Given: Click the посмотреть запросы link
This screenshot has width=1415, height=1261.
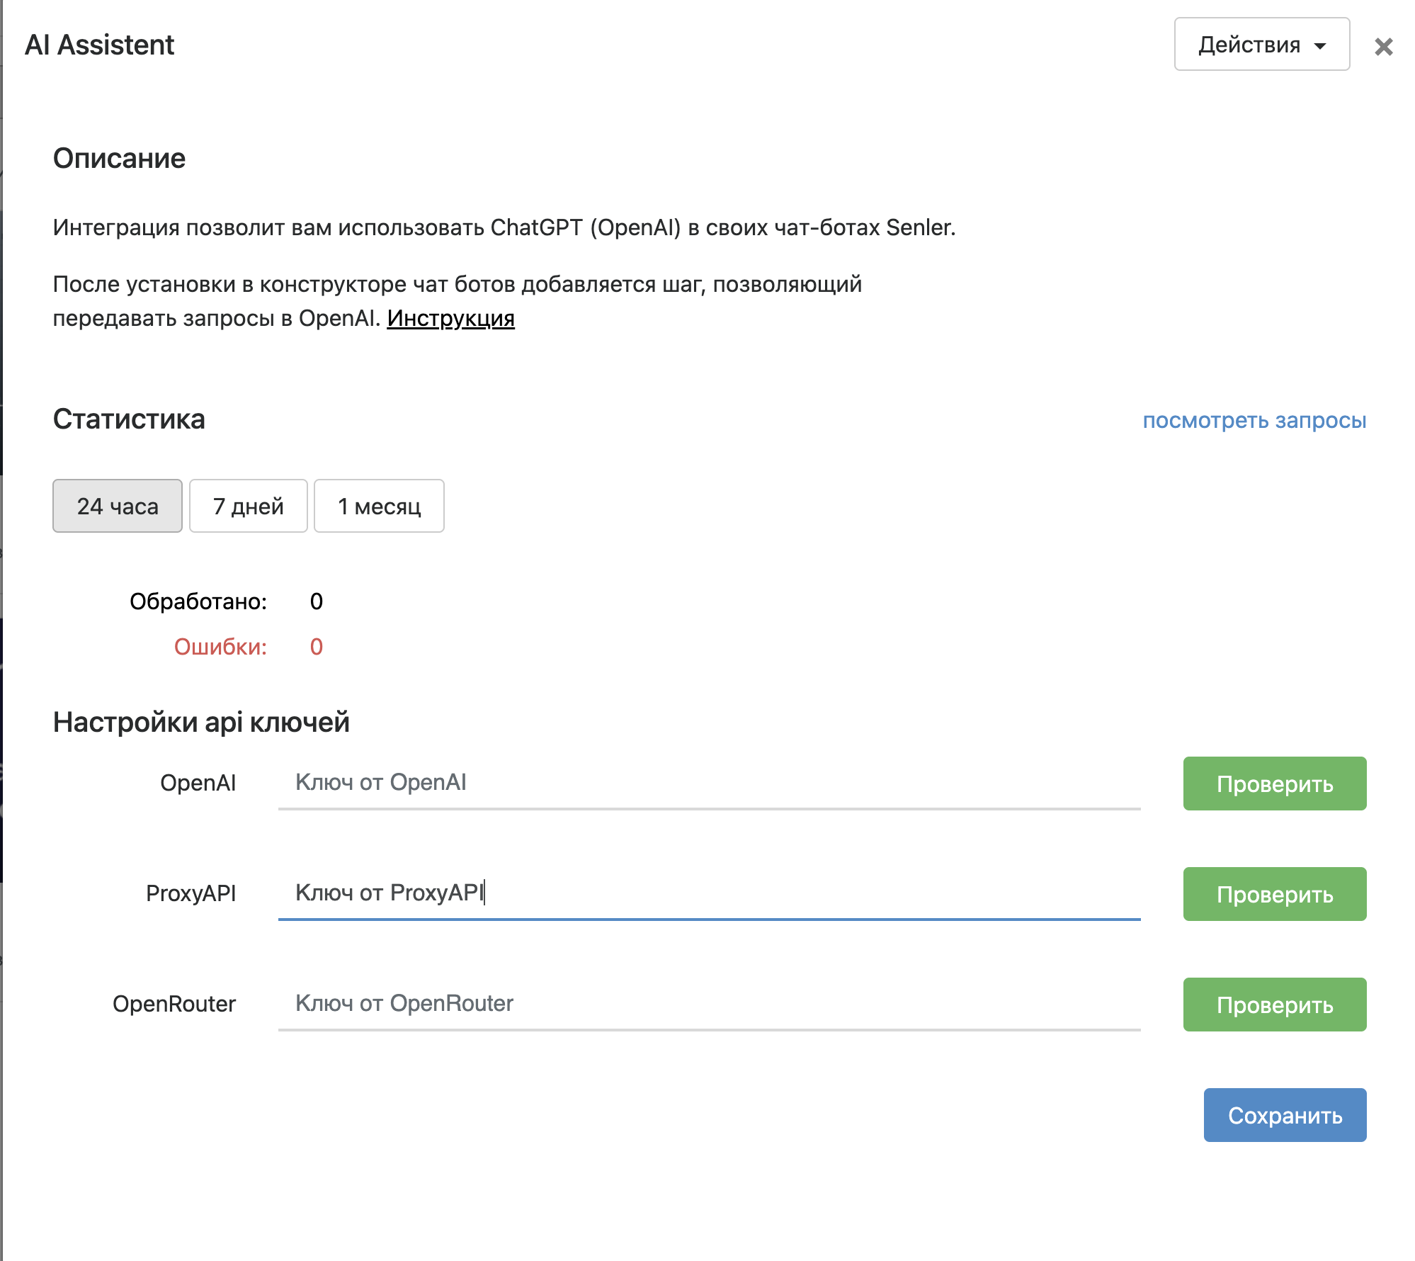Looking at the screenshot, I should coord(1254,420).
